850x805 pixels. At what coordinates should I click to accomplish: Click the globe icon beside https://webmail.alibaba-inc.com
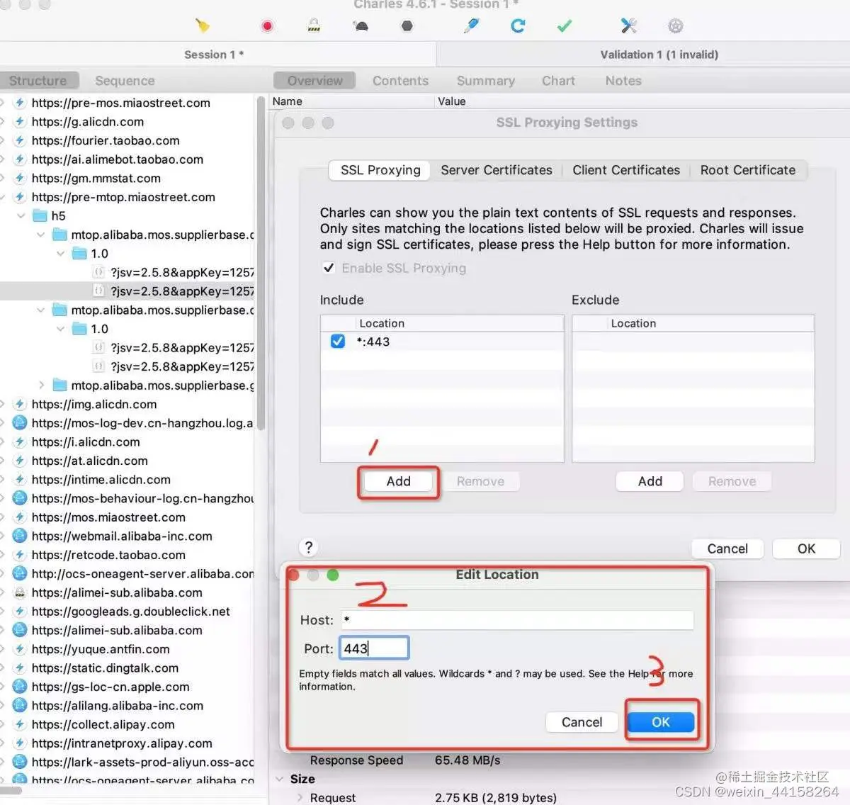click(20, 536)
